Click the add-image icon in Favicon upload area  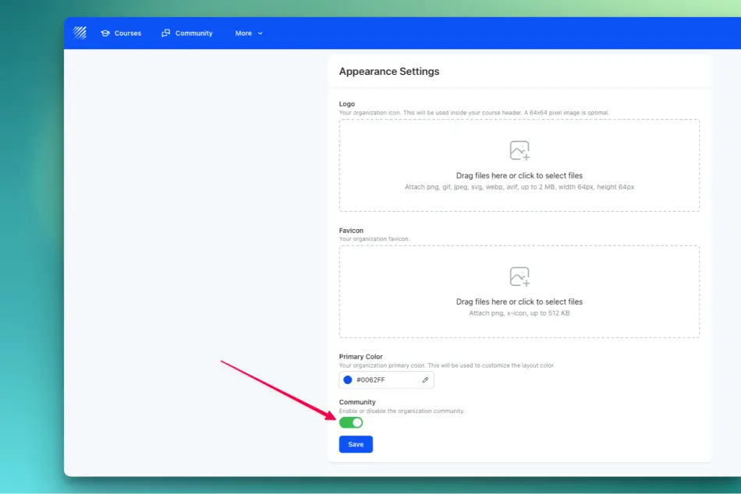[519, 277]
